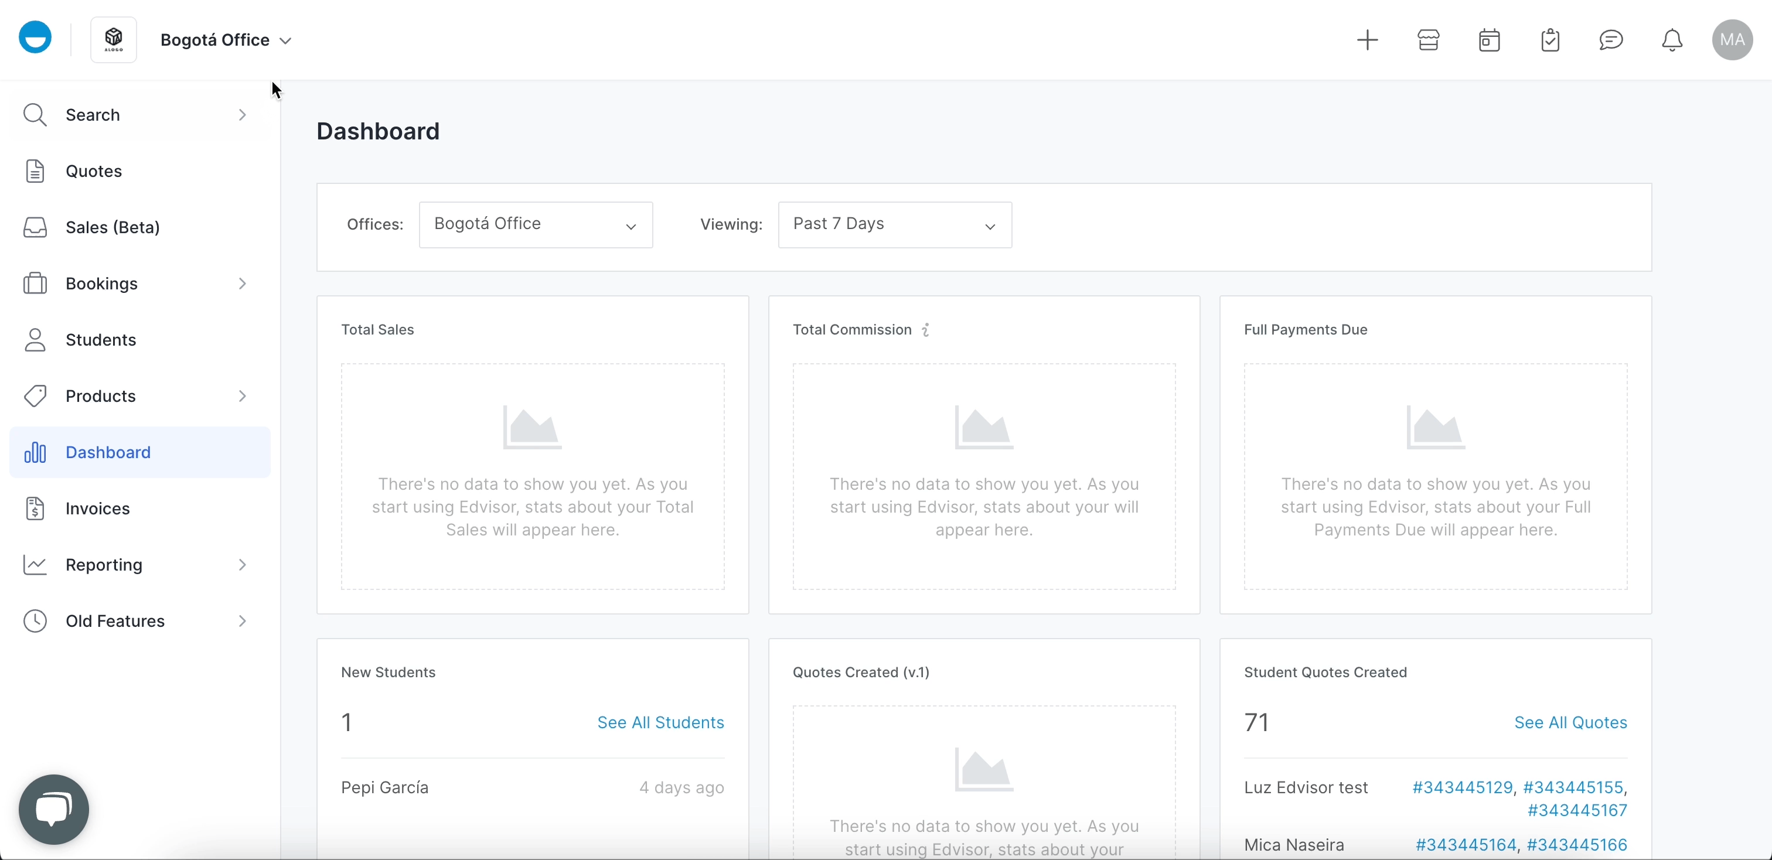Click the See All Quotes link
Screen dimensions: 1772x860
1570,722
